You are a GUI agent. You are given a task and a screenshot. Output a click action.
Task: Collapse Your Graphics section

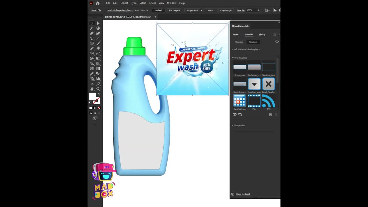(x=233, y=58)
